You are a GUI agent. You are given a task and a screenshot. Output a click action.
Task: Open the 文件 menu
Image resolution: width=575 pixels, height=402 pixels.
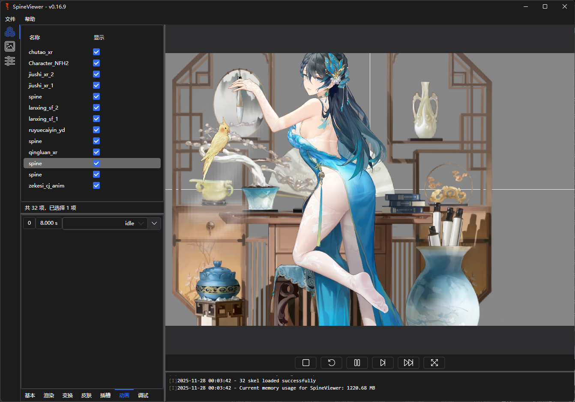pos(10,19)
